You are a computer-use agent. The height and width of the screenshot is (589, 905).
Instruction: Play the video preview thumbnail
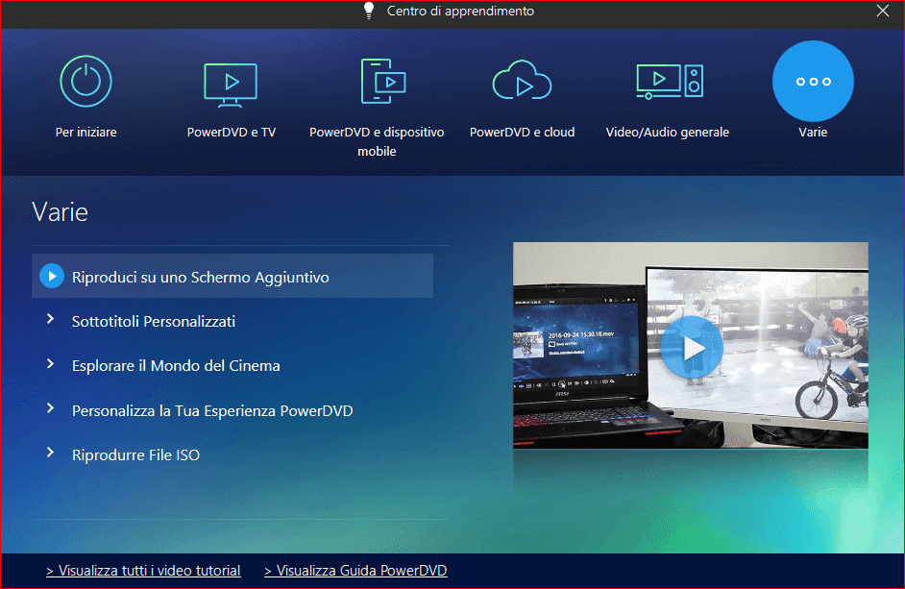tap(691, 347)
